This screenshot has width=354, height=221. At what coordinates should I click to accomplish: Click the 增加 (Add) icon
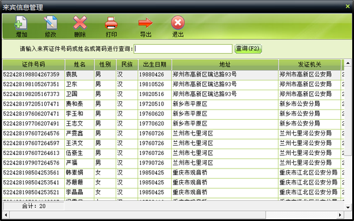(x=21, y=23)
